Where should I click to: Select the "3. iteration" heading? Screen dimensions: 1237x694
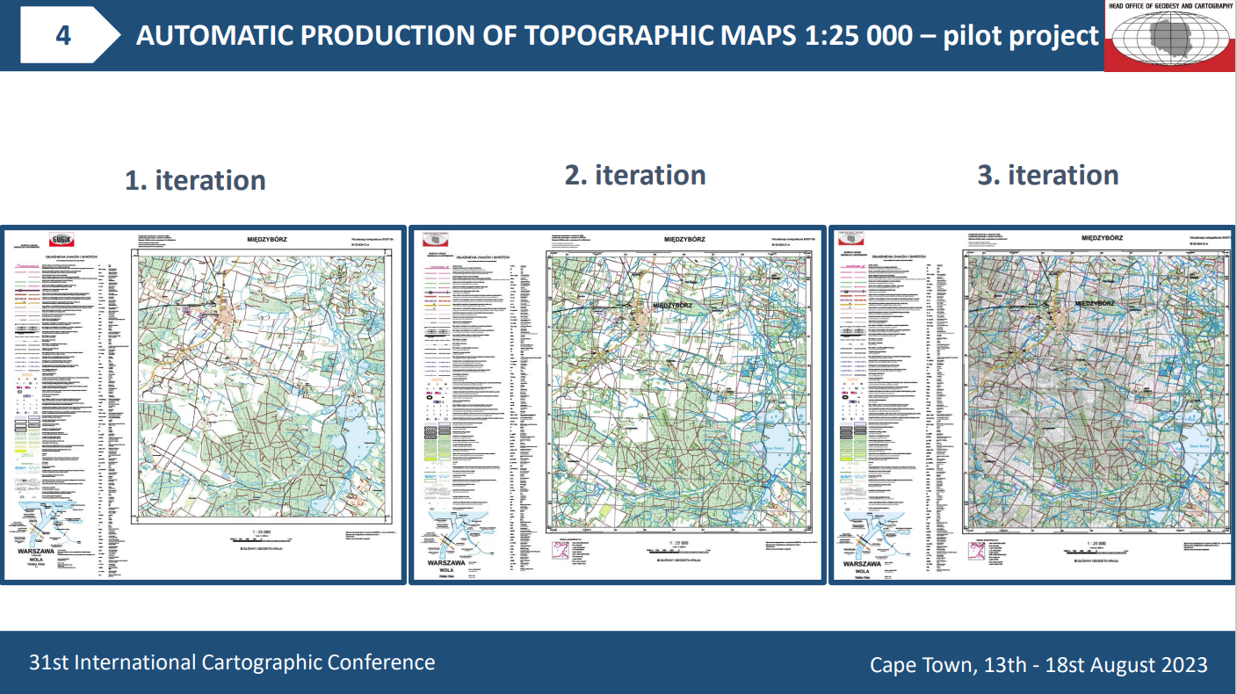[x=1048, y=175]
